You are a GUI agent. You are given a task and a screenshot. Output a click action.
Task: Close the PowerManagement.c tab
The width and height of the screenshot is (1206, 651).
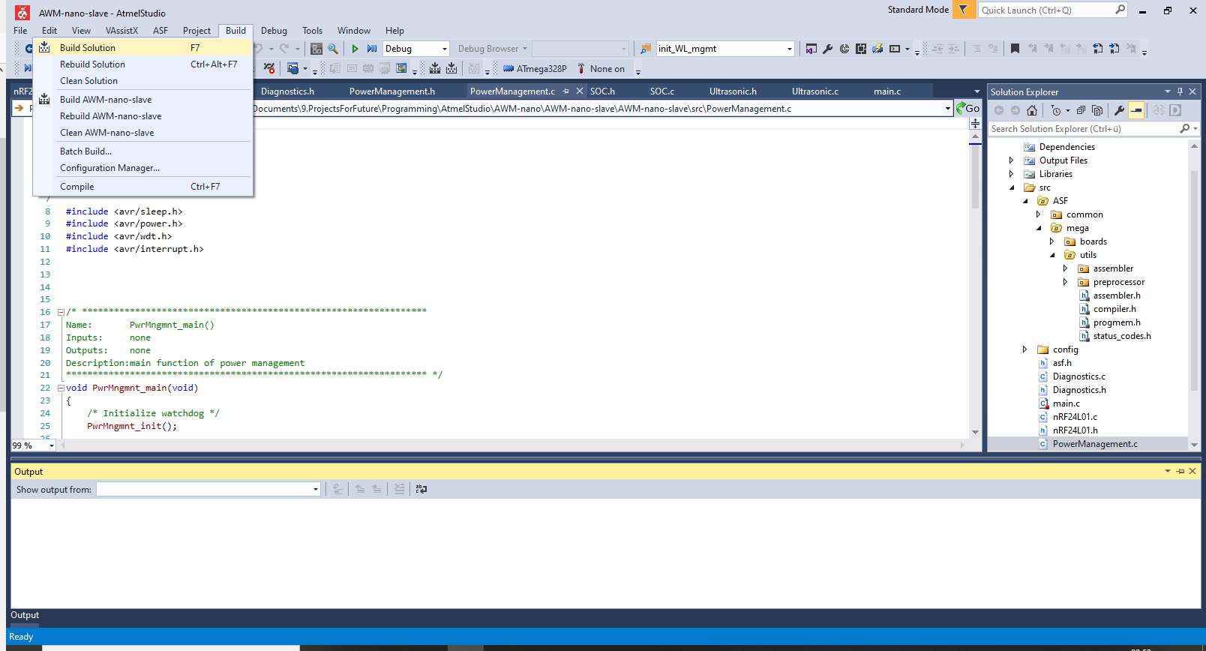coord(580,91)
